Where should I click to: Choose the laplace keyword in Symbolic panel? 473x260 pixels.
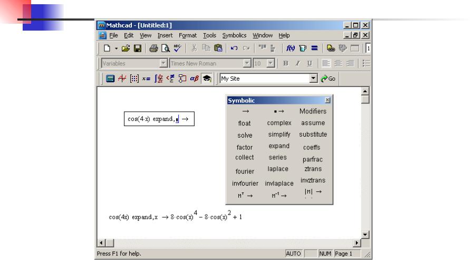click(x=278, y=169)
